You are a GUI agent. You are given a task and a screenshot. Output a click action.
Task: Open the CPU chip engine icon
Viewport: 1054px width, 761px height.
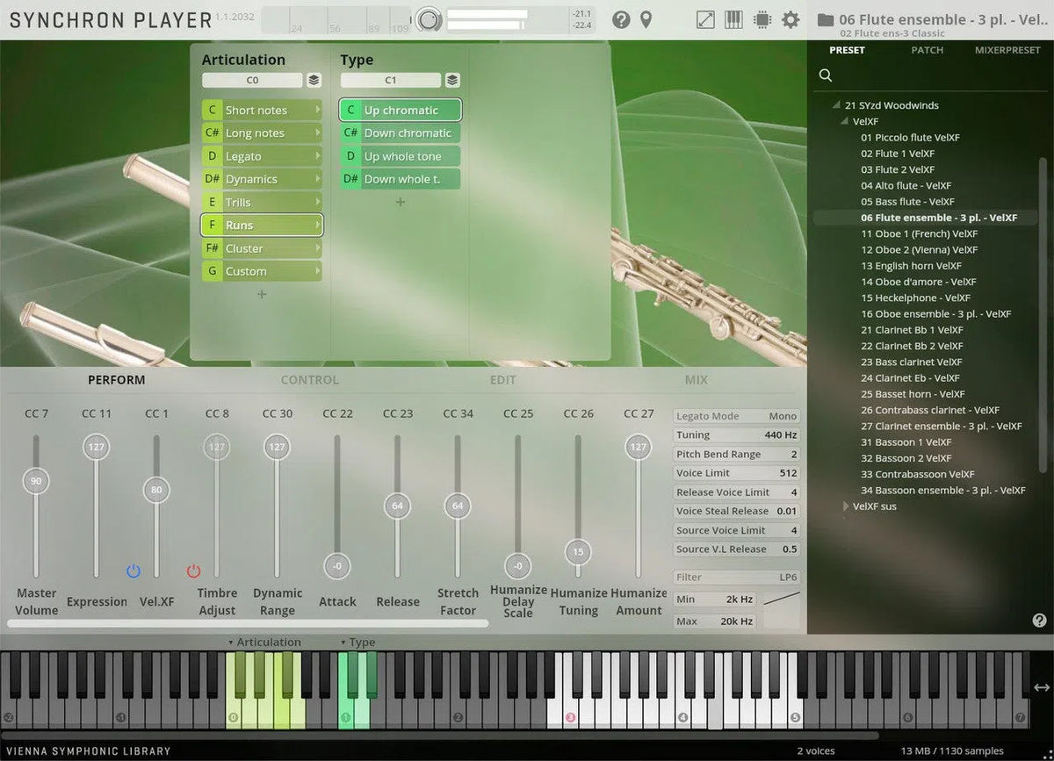[x=762, y=19]
